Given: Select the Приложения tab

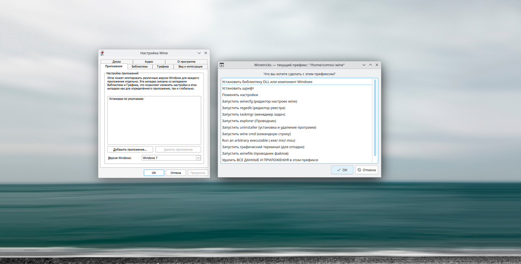Looking at the screenshot, I should coord(114,66).
